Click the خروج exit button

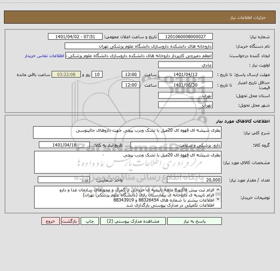tap(50, 221)
